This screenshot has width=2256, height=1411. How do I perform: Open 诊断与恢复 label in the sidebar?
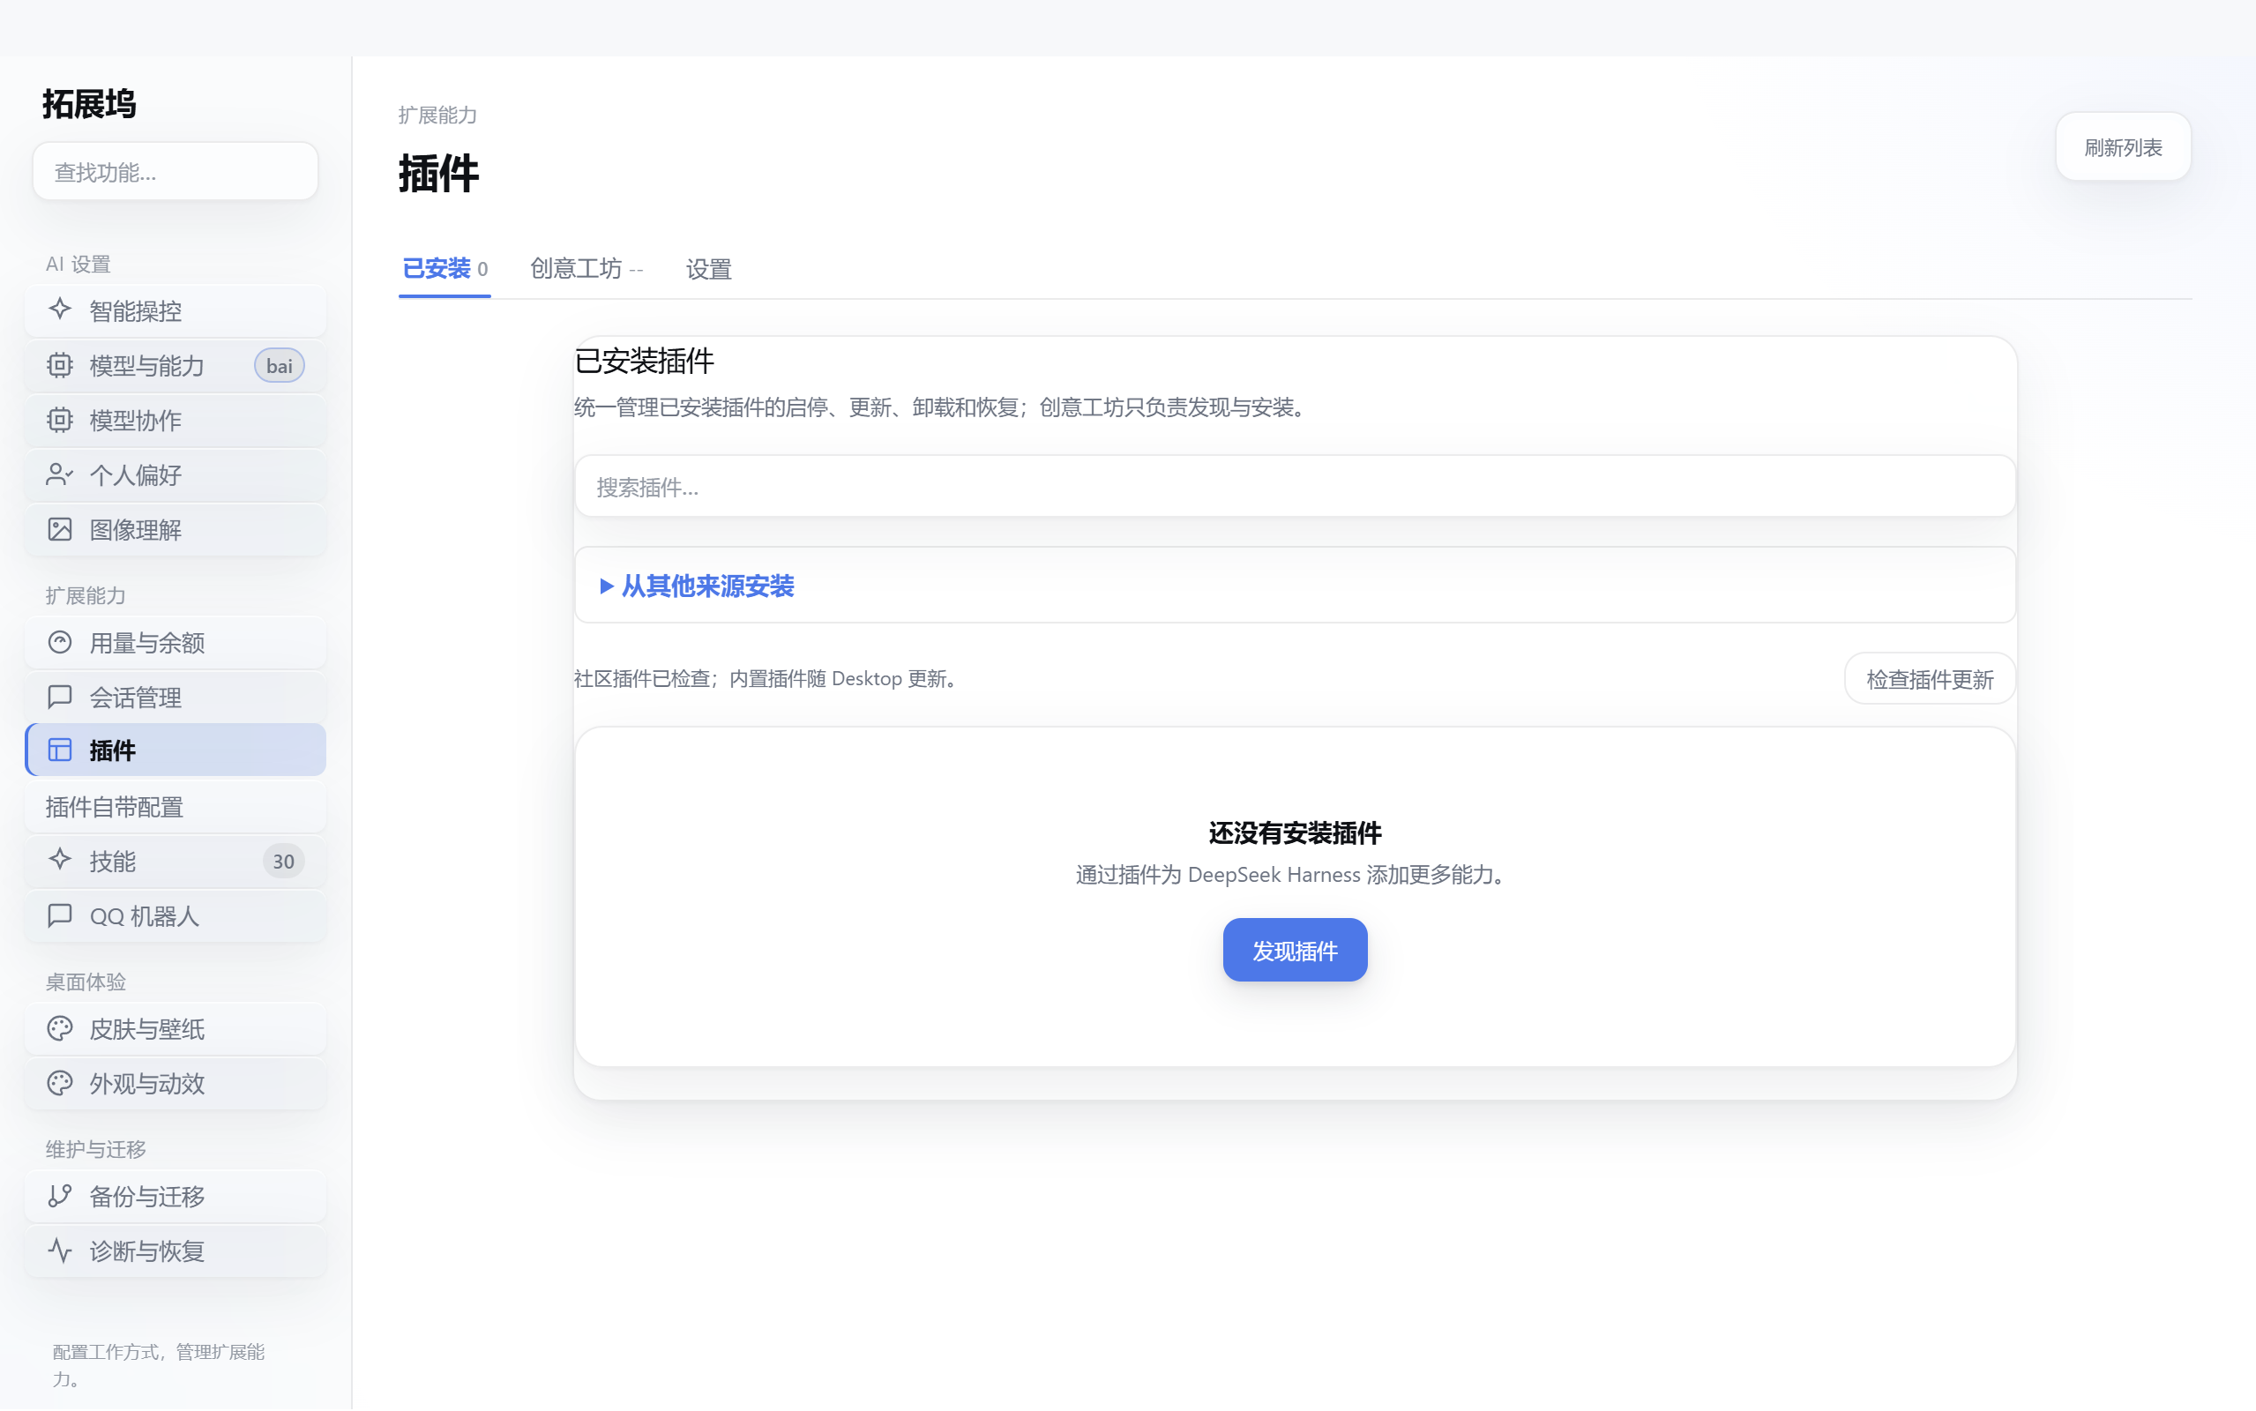(x=147, y=1251)
